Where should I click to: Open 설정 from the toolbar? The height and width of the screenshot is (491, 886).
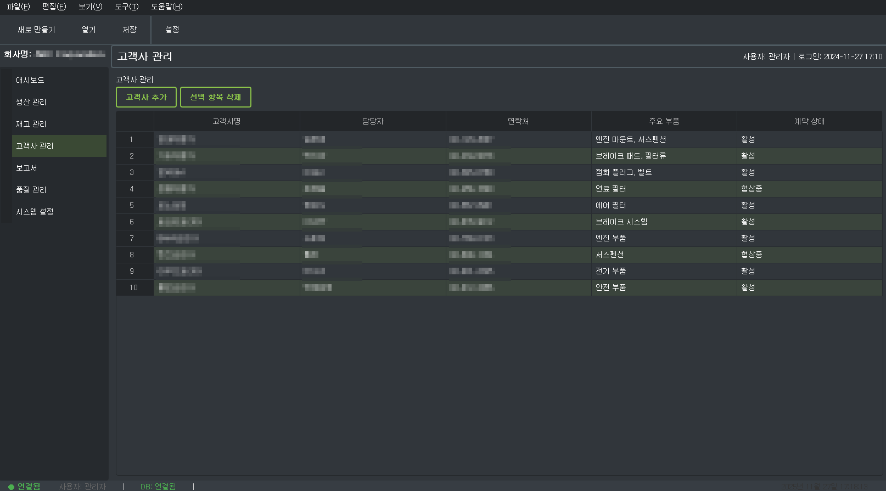tap(172, 30)
